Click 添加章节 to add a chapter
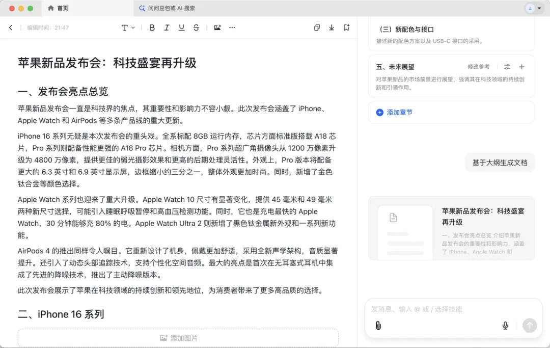550x348 pixels. (x=394, y=112)
